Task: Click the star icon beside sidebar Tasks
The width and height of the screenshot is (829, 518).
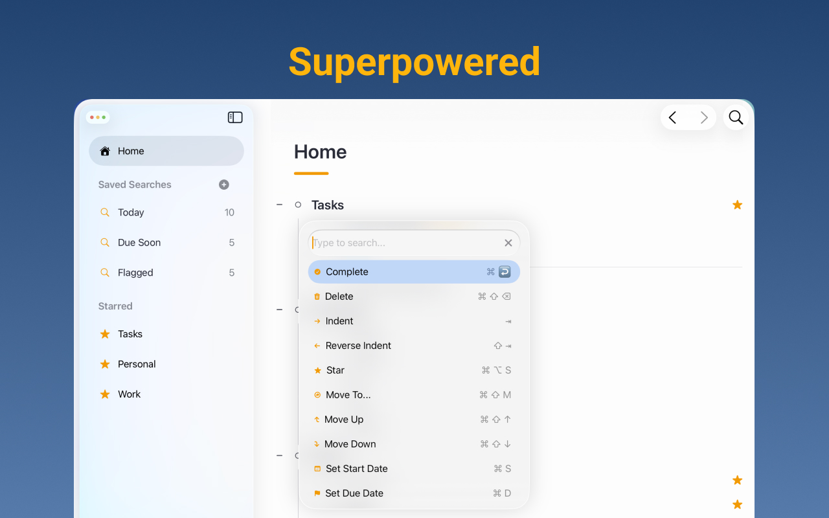Action: click(x=105, y=334)
